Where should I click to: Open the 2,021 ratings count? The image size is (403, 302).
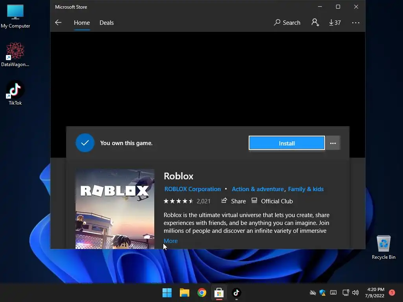[203, 201]
